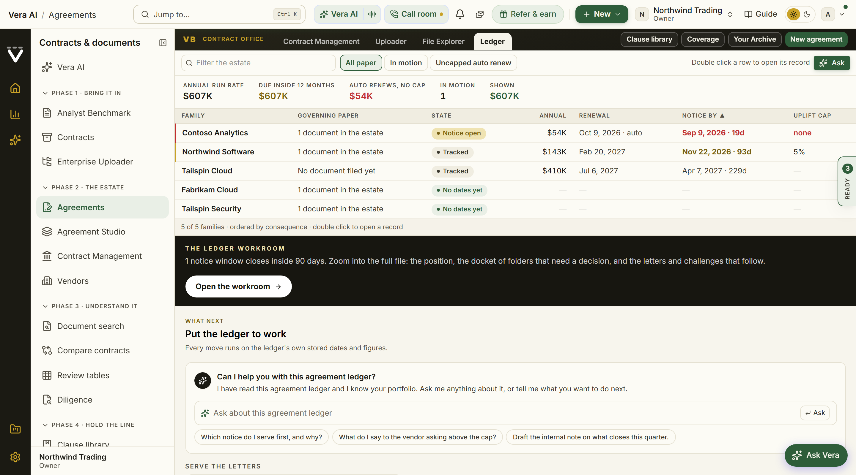Screen dimensions: 856x475
Task: Open settings gear in left rail
Action: pyautogui.click(x=15, y=457)
